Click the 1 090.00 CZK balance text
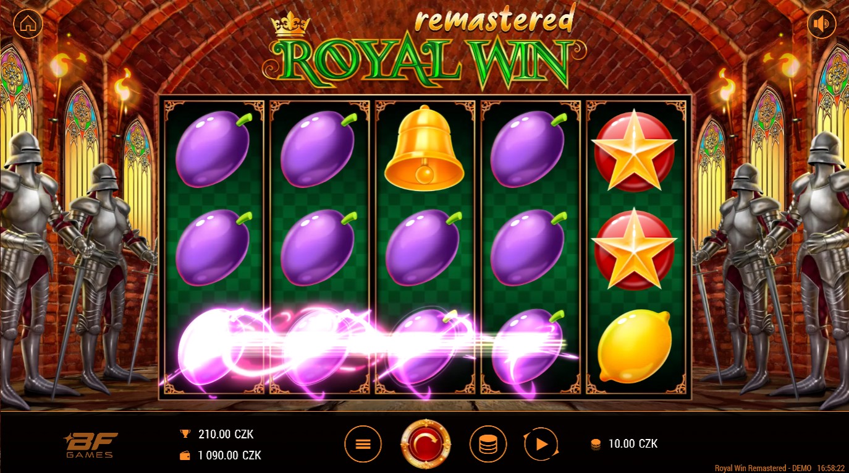Image resolution: width=849 pixels, height=473 pixels. [229, 455]
